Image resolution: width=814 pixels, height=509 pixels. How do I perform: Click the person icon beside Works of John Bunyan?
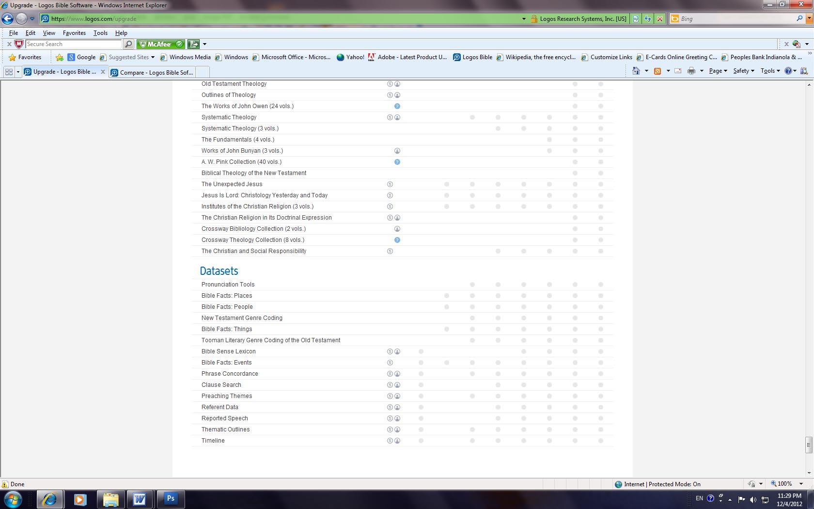[397, 151]
